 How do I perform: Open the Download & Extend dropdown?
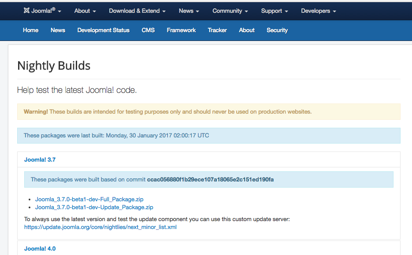tap(137, 11)
